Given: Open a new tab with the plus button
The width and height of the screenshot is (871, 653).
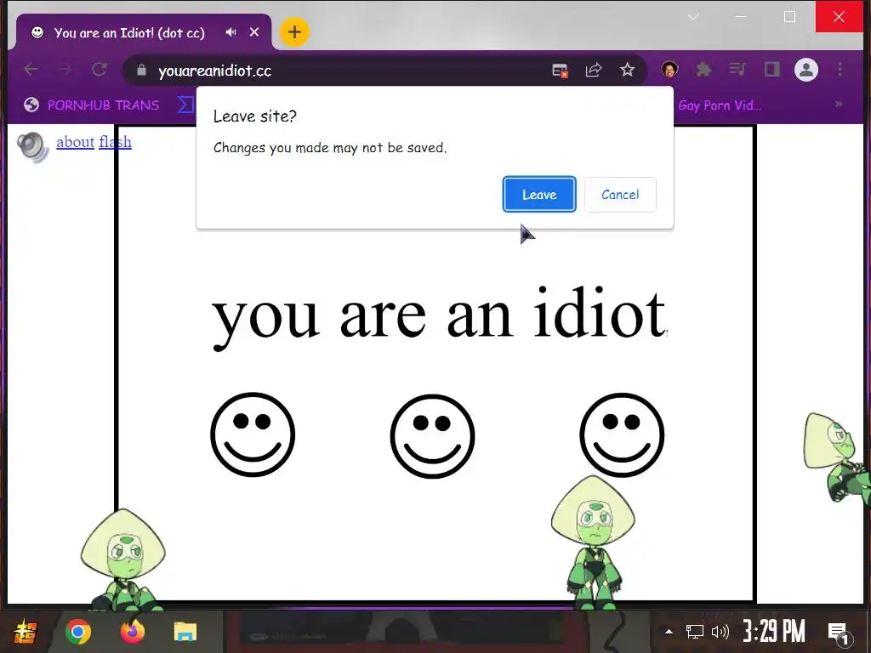Looking at the screenshot, I should 294,32.
